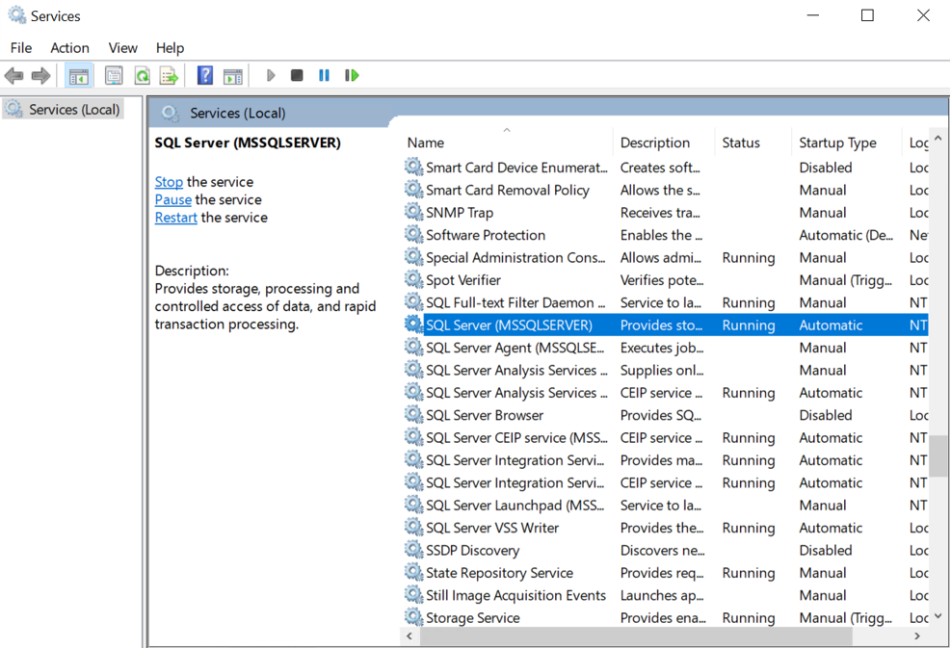
Task: Click the gear icon beside Spot Verifier
Action: (413, 279)
